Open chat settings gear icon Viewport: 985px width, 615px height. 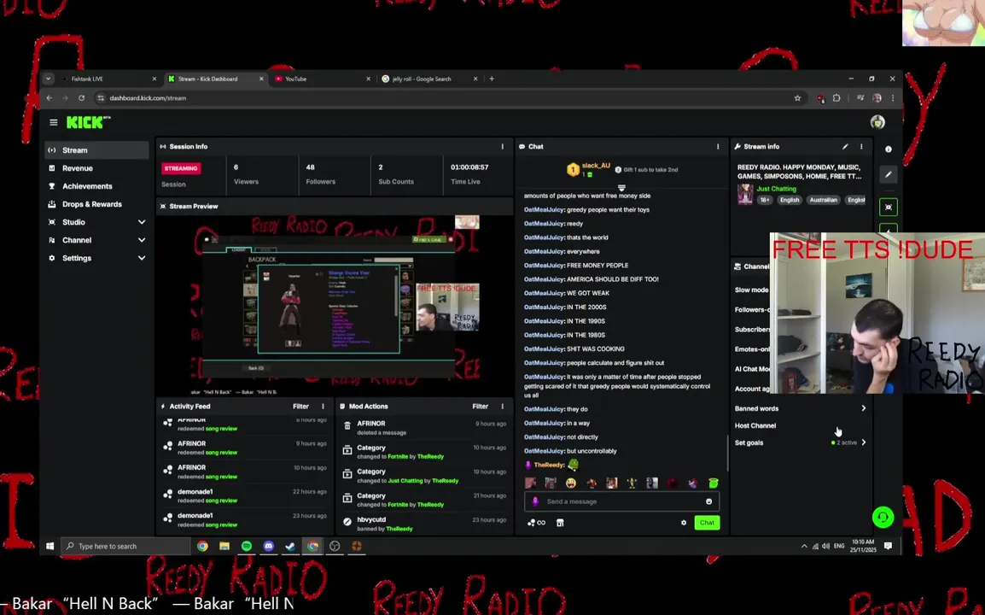coord(684,523)
